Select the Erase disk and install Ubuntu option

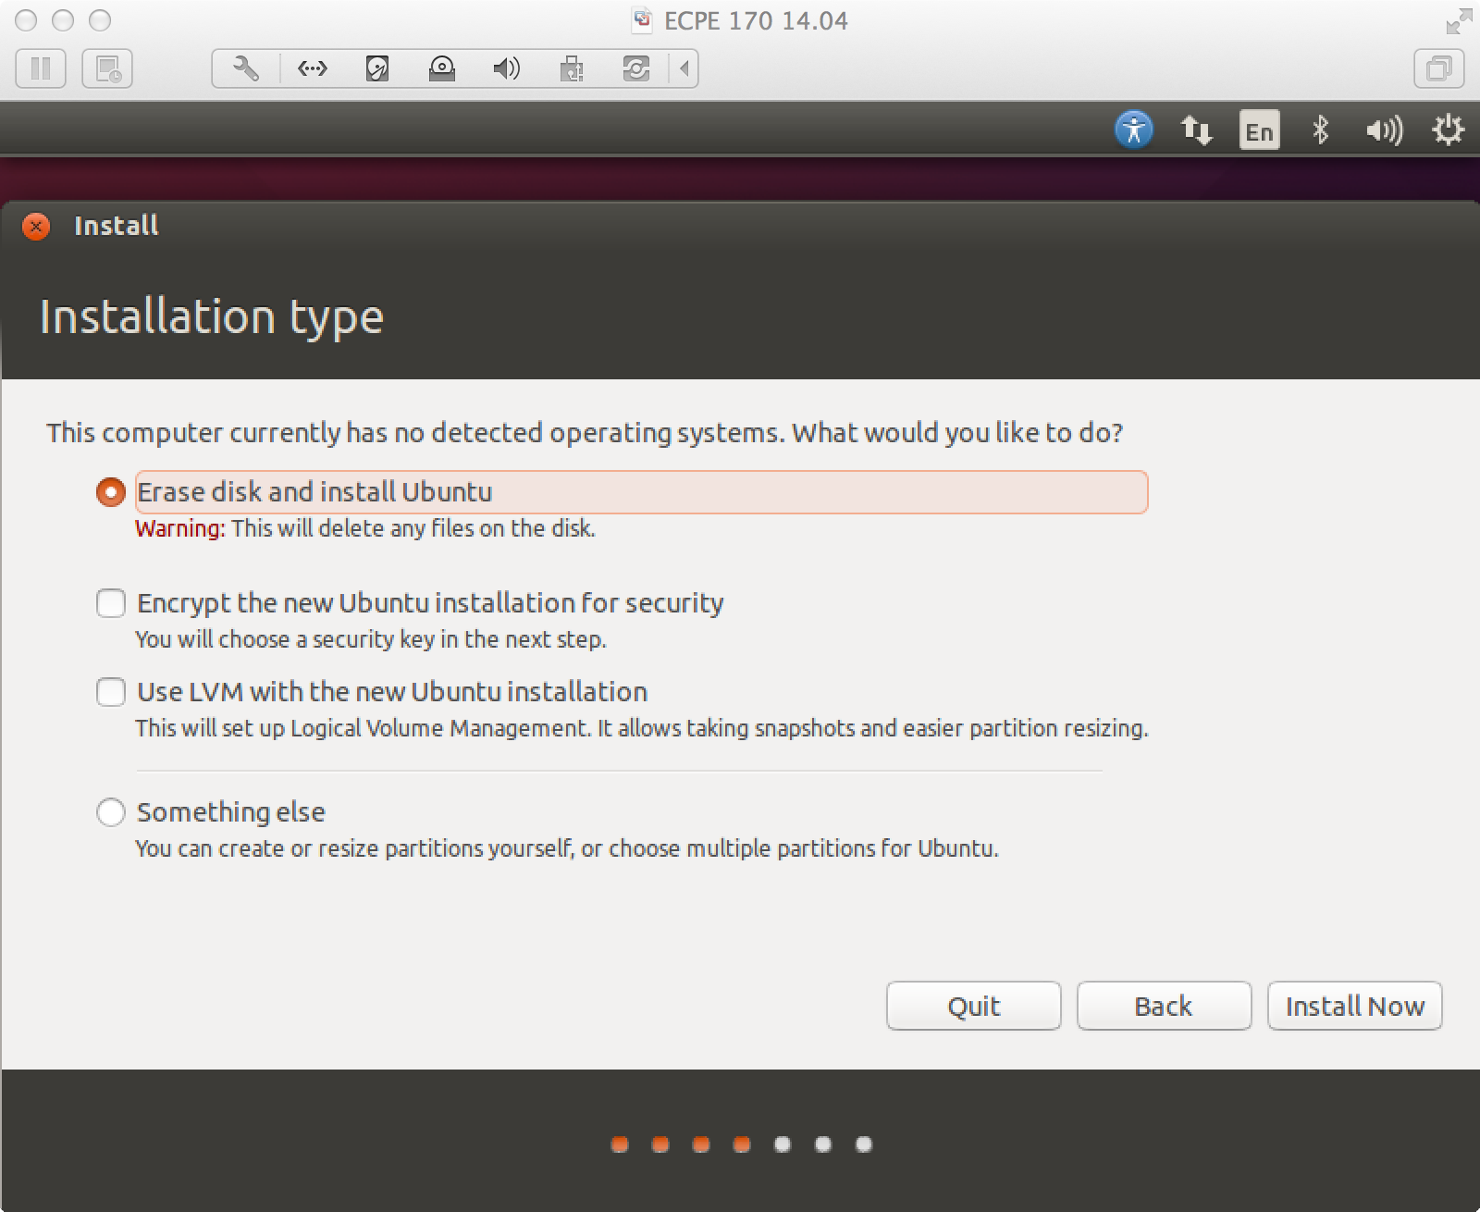110,492
